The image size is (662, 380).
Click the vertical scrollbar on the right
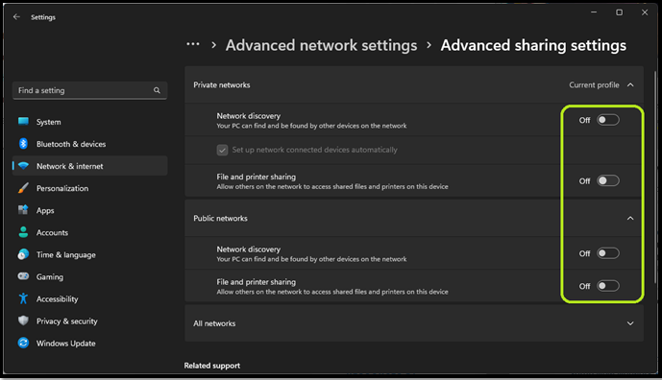[655, 178]
